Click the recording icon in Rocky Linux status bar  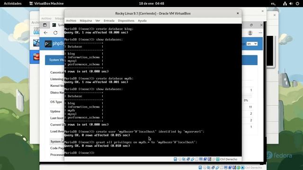205,159
